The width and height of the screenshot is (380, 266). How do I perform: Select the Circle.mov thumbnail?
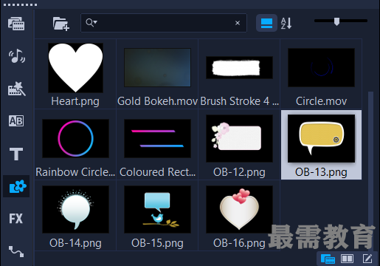[x=321, y=67]
